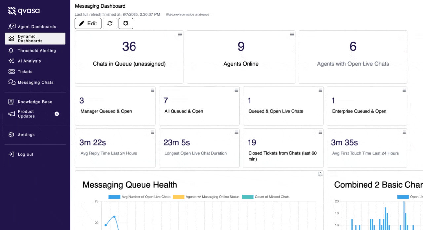
Task: Click Log out at the sidebar bottom
Action: click(20, 154)
